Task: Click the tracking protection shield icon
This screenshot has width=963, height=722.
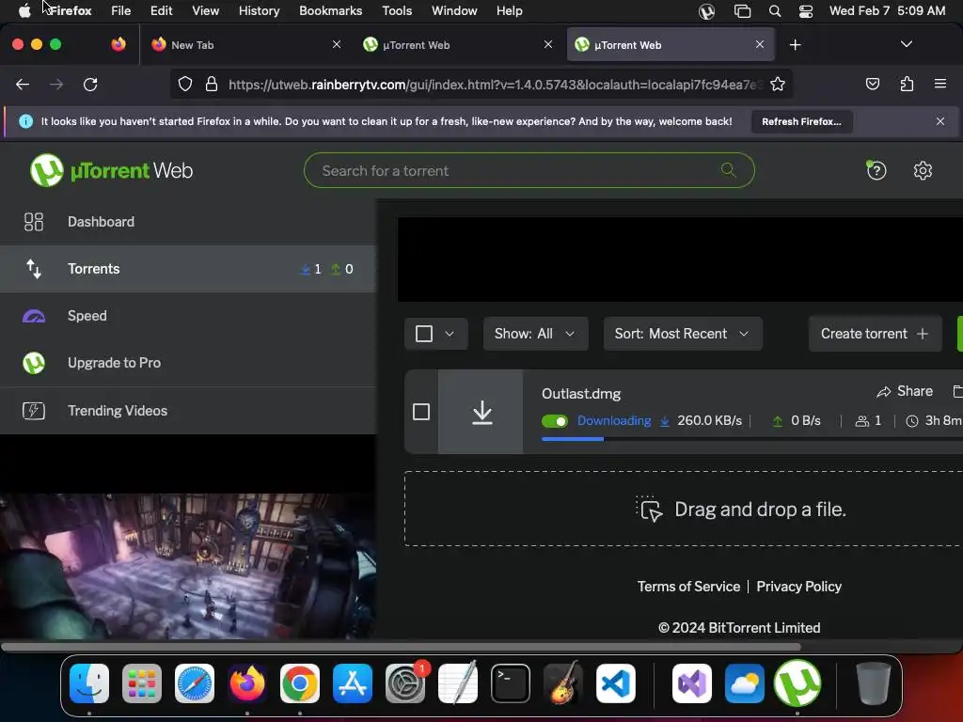Action: point(185,84)
